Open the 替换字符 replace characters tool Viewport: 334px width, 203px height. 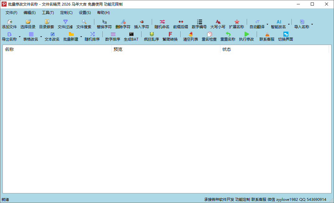point(104,22)
